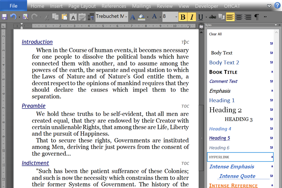
Task: Click the Cut scissors icon
Action: (47, 17)
